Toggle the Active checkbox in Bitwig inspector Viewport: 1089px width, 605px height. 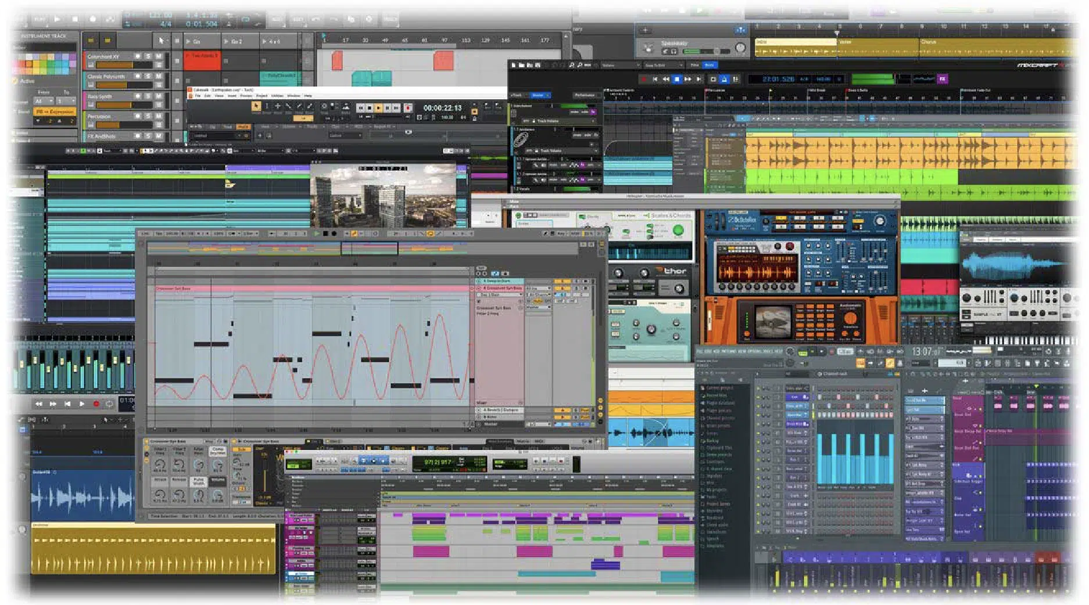pyautogui.click(x=16, y=81)
